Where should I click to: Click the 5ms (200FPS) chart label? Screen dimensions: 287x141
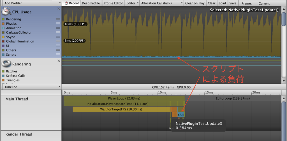coord(75,41)
